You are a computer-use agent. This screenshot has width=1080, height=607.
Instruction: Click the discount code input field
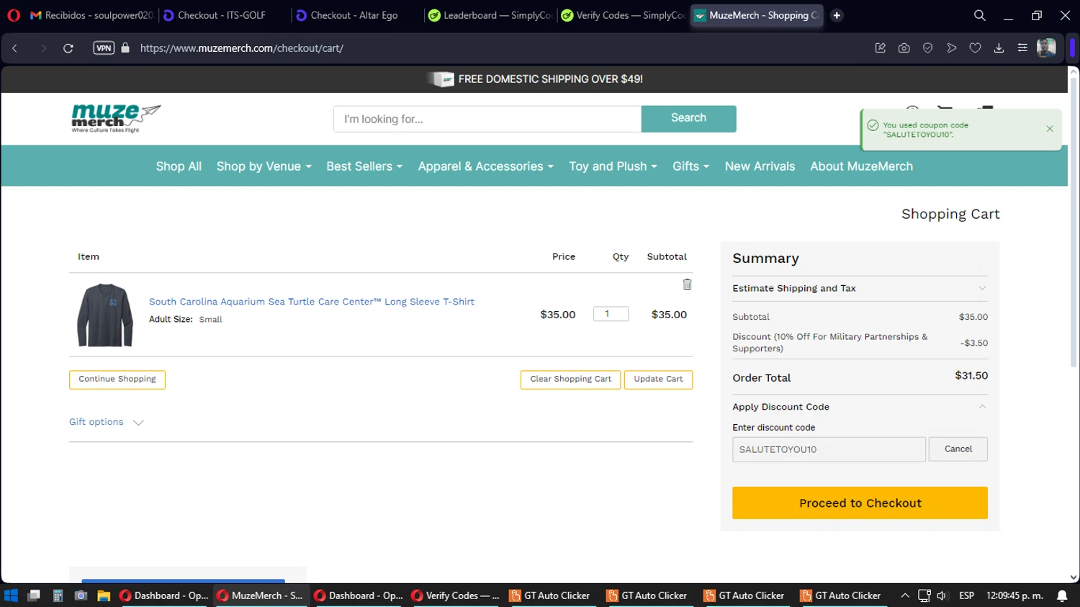pyautogui.click(x=829, y=449)
